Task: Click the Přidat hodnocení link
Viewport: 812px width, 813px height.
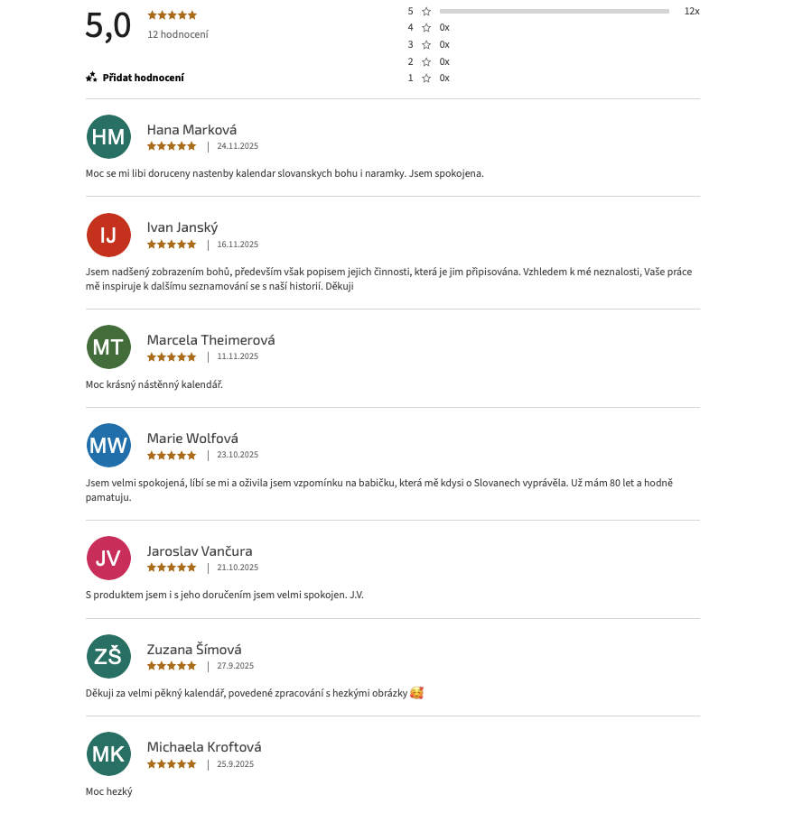Action: coord(143,78)
